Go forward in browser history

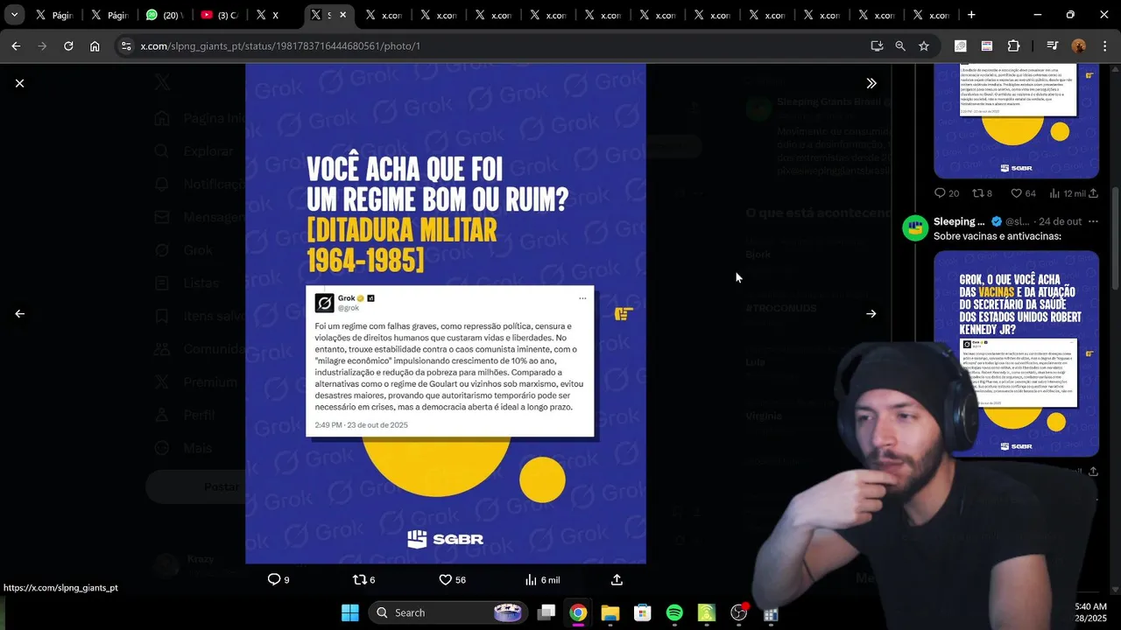pos(42,45)
